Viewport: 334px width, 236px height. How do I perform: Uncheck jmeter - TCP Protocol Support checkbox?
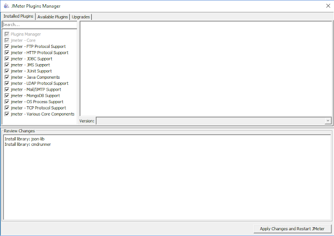click(7, 108)
